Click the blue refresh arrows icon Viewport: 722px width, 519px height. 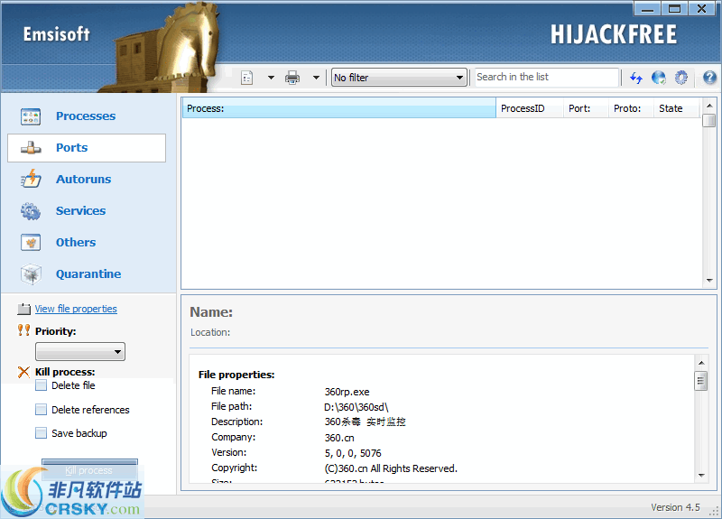pos(636,78)
